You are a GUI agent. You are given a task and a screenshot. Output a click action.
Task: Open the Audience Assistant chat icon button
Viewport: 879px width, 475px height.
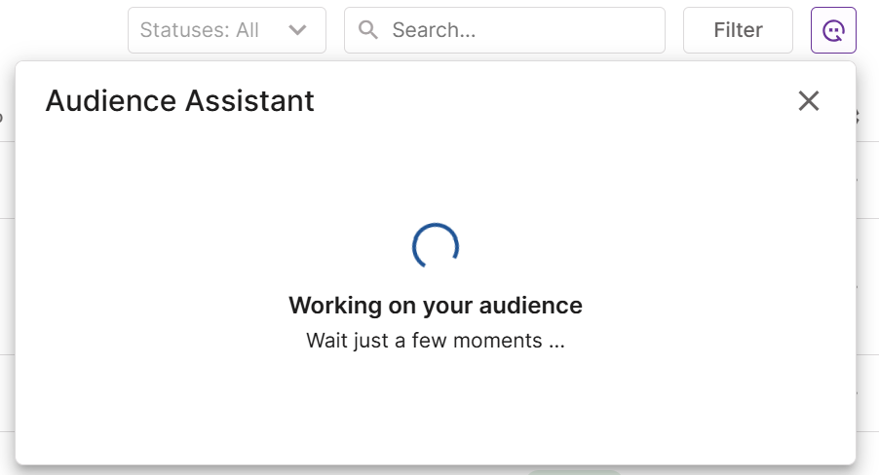pos(833,30)
